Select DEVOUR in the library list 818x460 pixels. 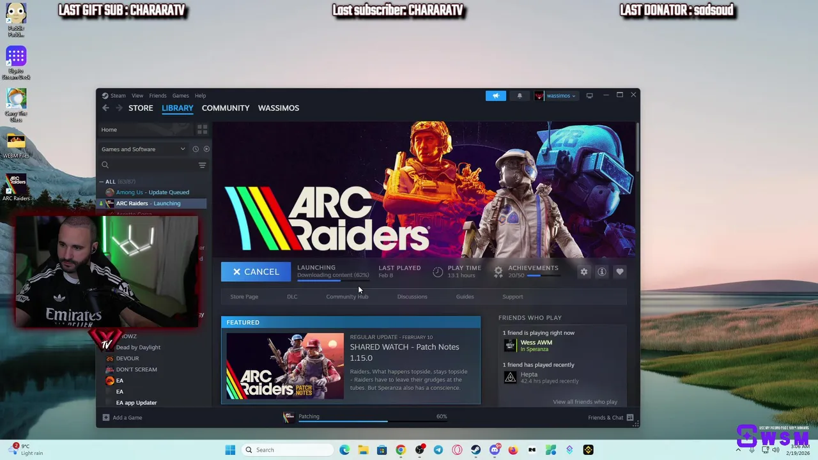coord(127,358)
